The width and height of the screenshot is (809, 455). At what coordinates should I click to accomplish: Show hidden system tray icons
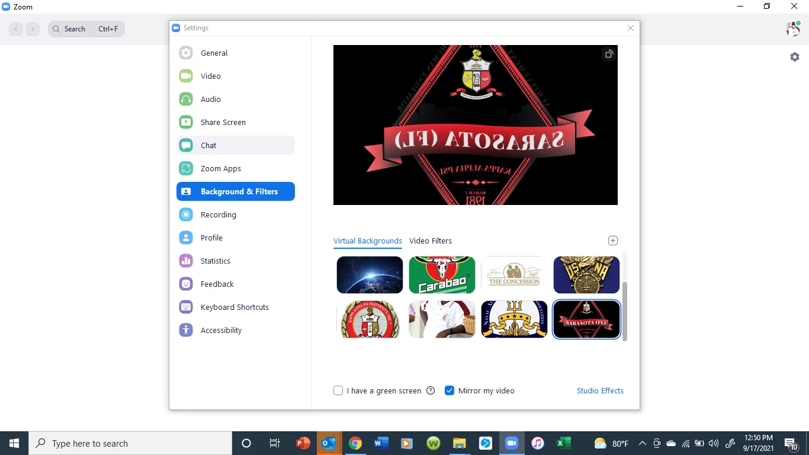[643, 443]
